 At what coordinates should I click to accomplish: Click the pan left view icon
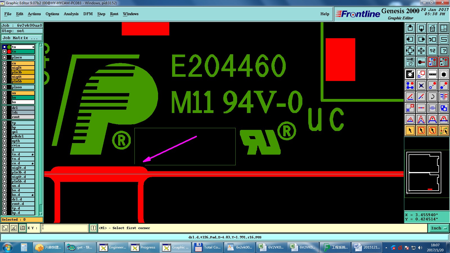410,39
